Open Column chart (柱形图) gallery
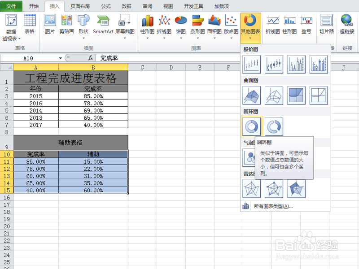Screen dimensions: 359x269 coord(148,26)
